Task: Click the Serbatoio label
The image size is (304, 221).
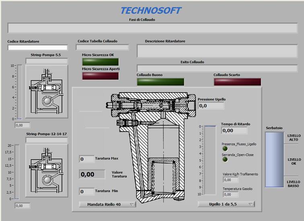Action: click(x=274, y=128)
